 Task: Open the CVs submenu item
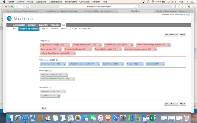[x=15, y=29]
